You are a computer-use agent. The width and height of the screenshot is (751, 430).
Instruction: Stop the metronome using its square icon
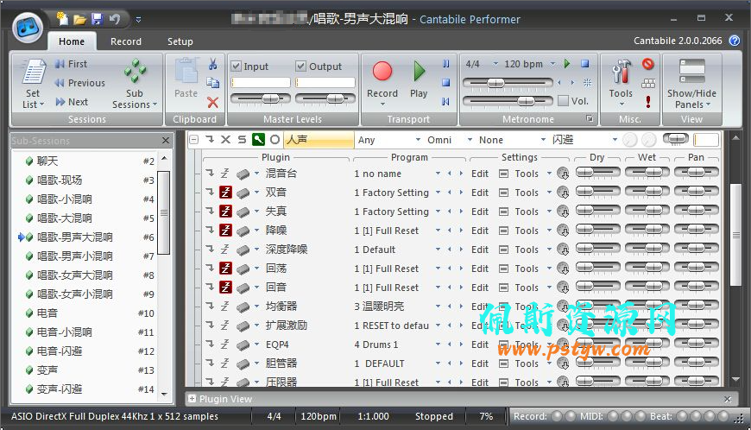pos(584,64)
